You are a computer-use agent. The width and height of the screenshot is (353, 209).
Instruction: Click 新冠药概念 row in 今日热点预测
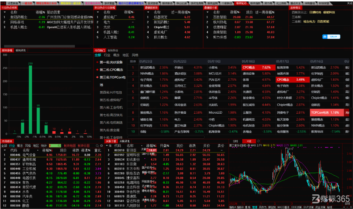(47, 17)
